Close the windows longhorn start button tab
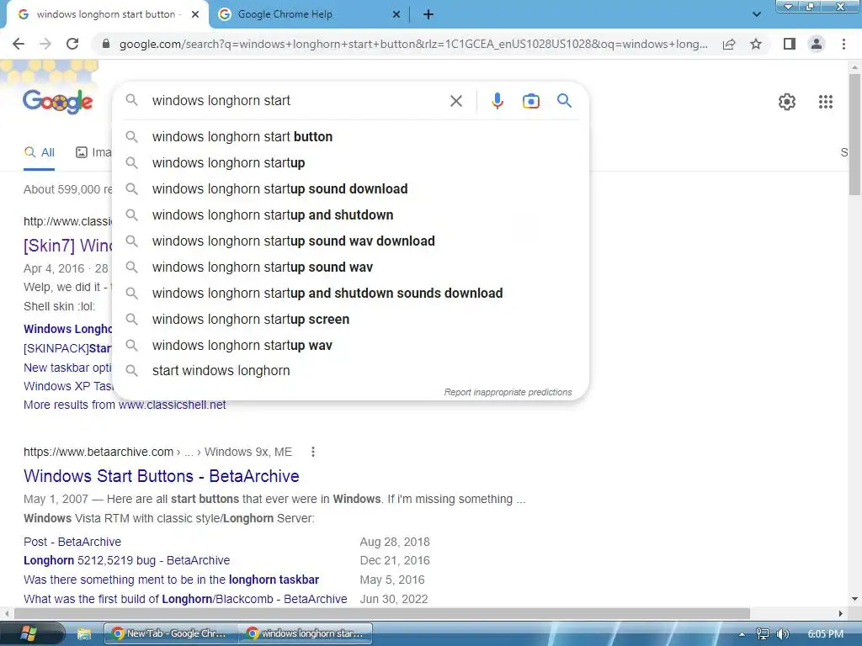The height and width of the screenshot is (646, 862). click(195, 14)
